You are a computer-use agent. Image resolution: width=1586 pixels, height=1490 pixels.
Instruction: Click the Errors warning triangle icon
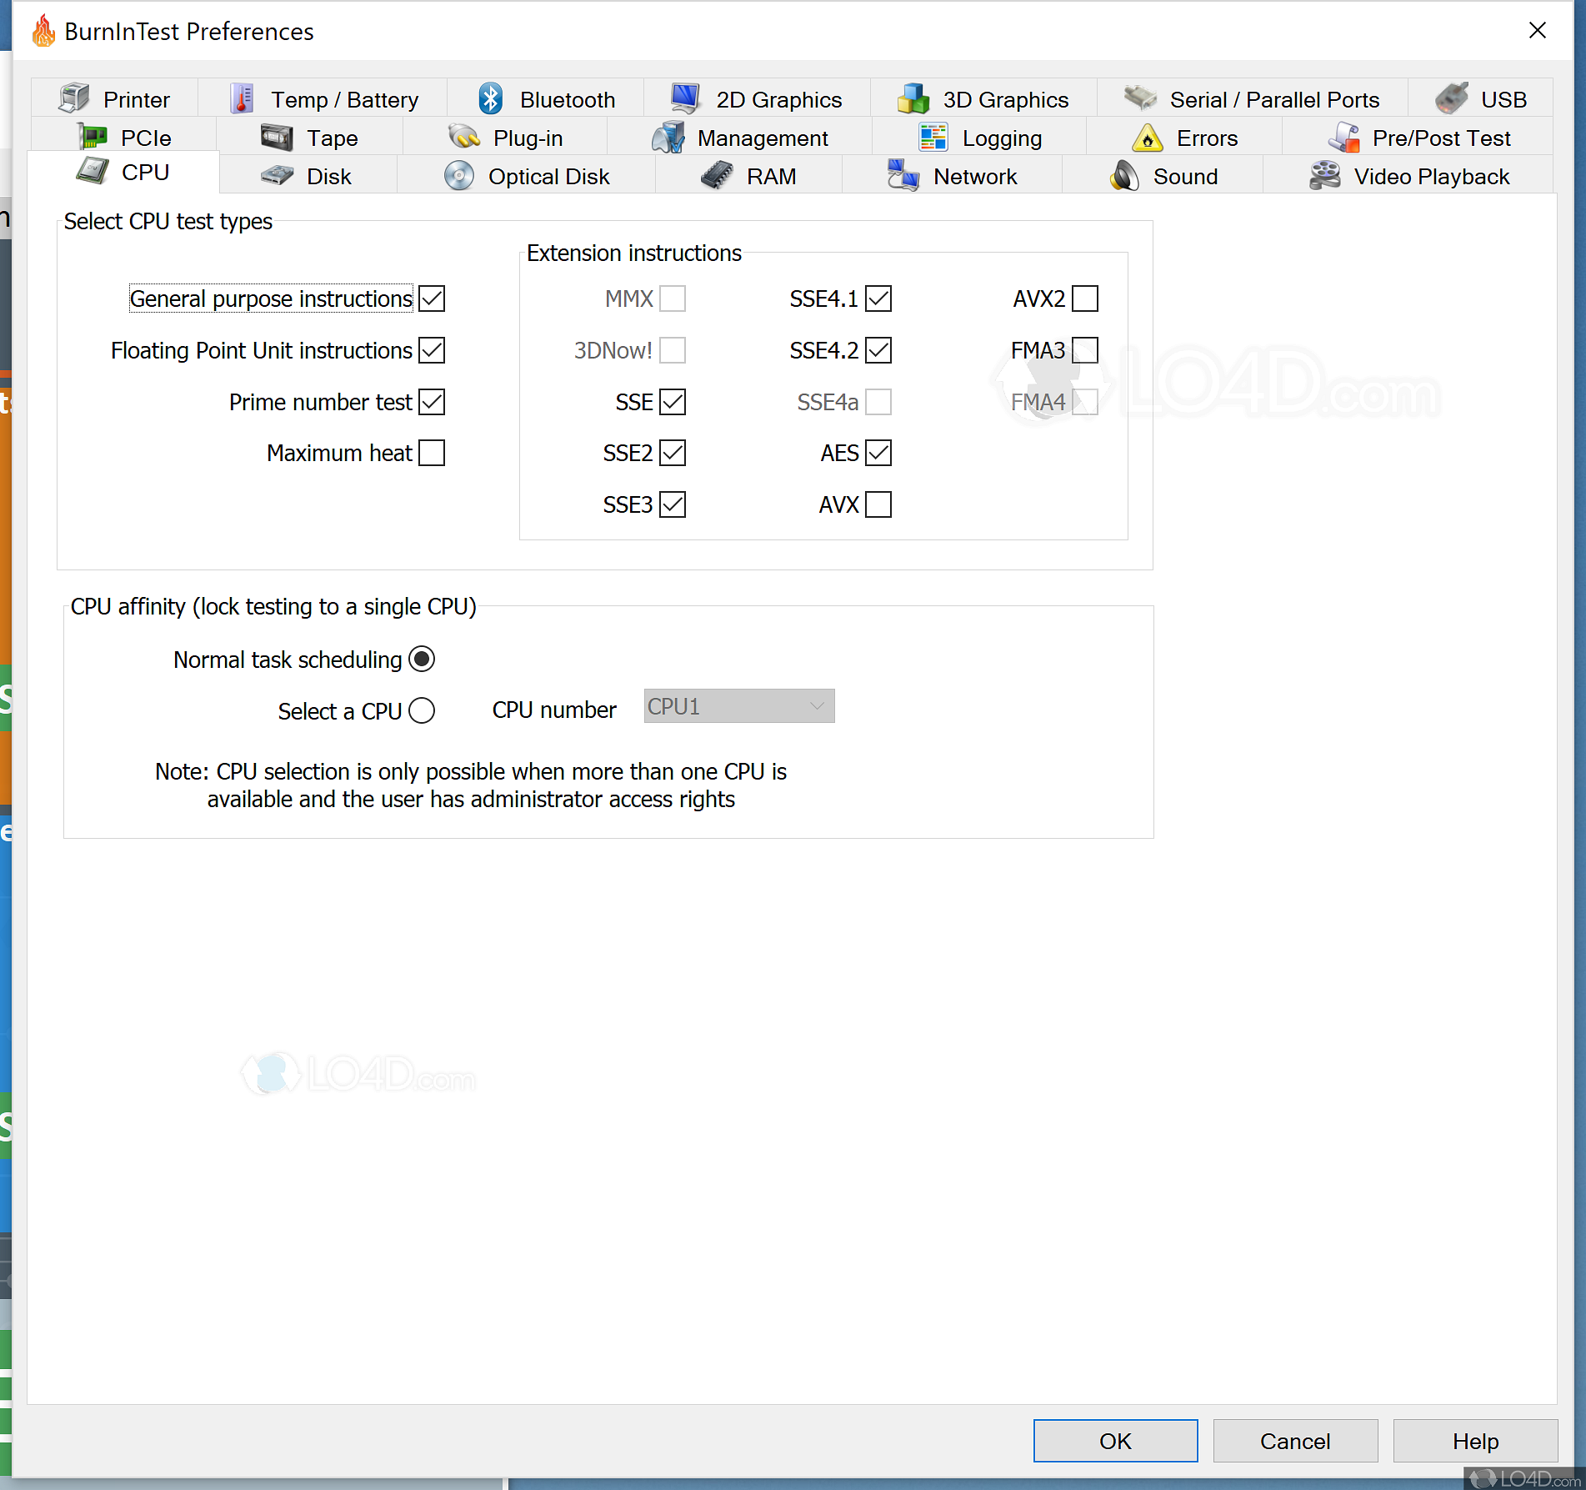point(1148,137)
